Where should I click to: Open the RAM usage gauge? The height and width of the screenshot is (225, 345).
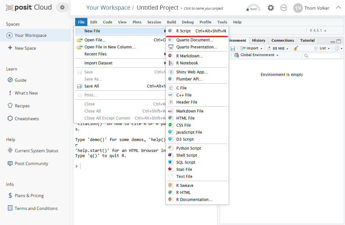pyautogui.click(x=253, y=8)
